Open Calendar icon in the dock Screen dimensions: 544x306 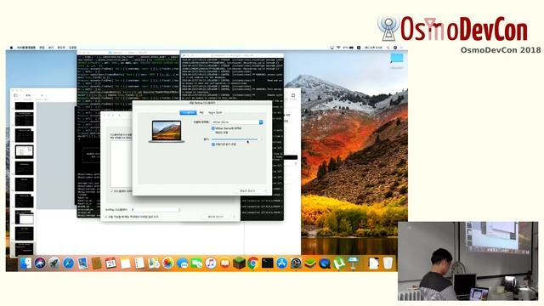pyautogui.click(x=110, y=263)
